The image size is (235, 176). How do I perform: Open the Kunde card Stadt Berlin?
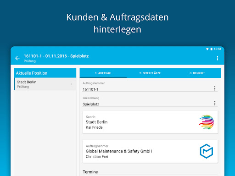point(150,122)
